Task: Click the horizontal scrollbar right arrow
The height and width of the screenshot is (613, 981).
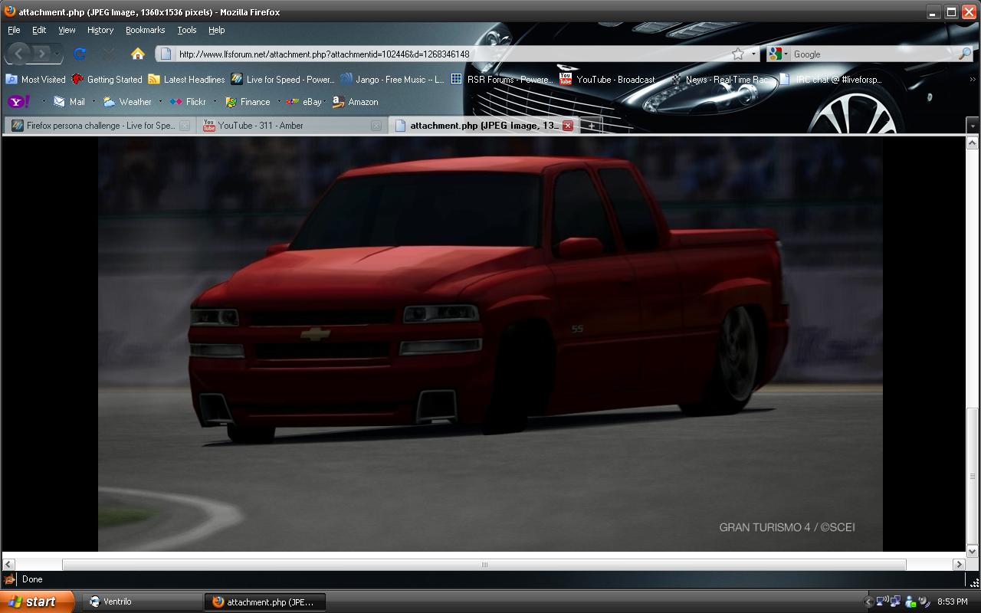Action: coord(959,565)
